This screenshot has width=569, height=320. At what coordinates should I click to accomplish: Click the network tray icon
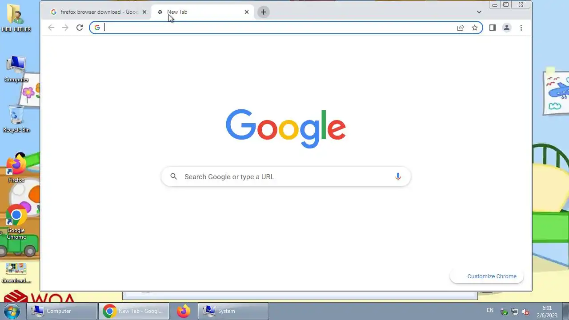pyautogui.click(x=515, y=312)
